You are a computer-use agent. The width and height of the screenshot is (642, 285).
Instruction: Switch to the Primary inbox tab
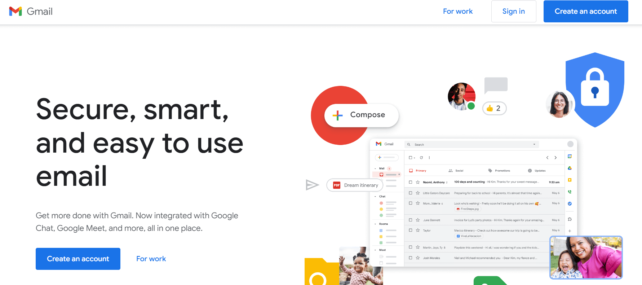point(418,171)
